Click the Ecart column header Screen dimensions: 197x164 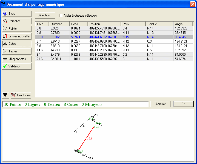(78, 24)
